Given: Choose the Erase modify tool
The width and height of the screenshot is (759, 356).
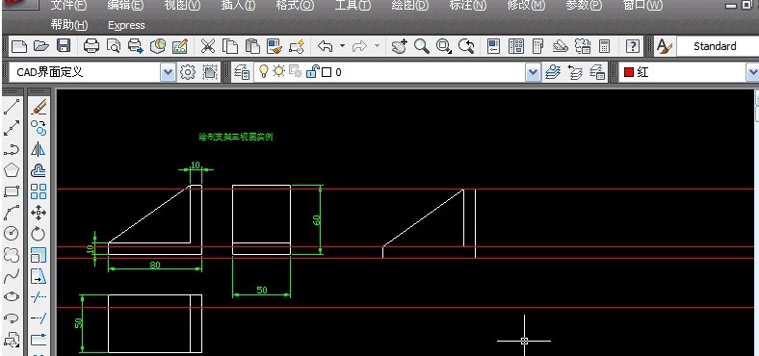Looking at the screenshot, I should 39,107.
